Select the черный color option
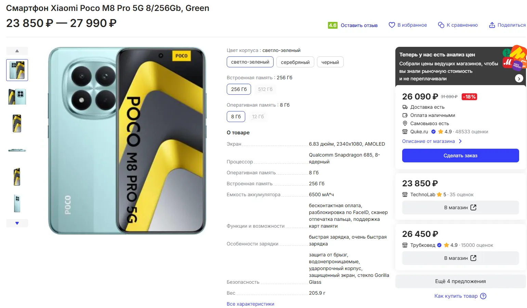This screenshot has width=527, height=308. [x=330, y=62]
